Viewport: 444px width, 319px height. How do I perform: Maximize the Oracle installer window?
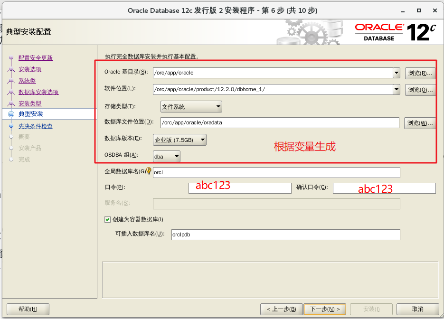click(419, 10)
